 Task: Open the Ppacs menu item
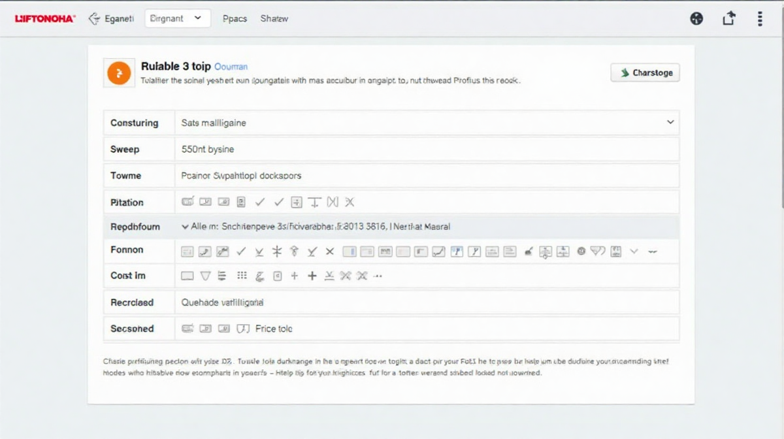[x=235, y=19]
